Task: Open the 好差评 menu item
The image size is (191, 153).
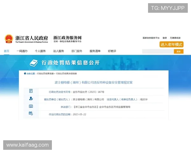Action: 112,51
